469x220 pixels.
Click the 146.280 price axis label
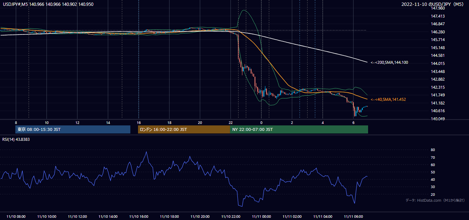(437, 32)
